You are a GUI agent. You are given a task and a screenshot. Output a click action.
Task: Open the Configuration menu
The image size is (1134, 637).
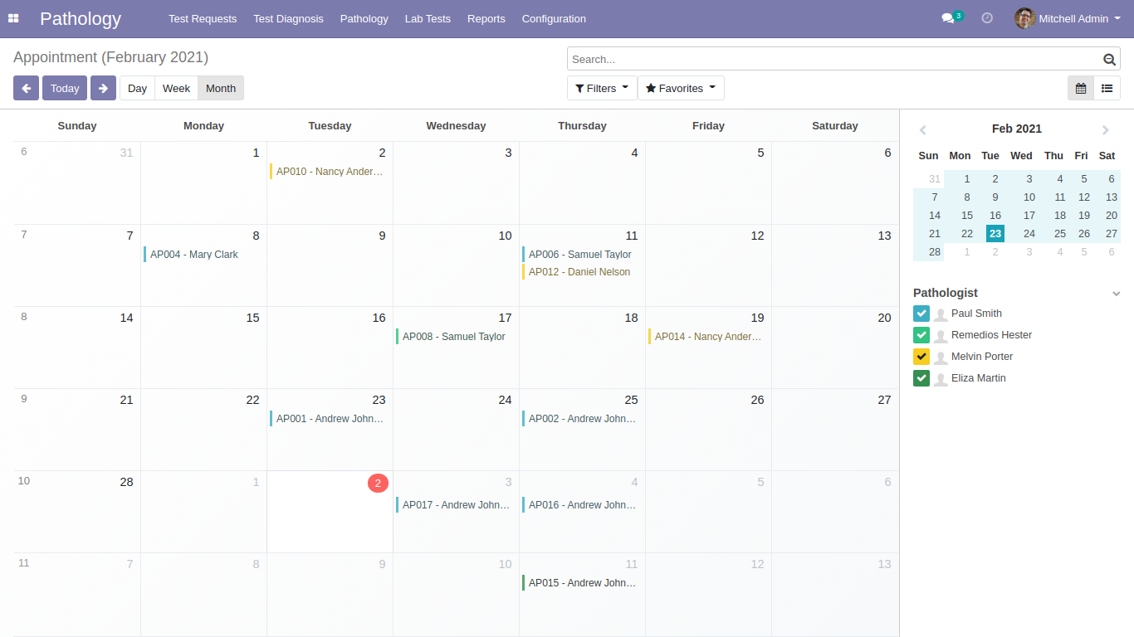click(554, 18)
